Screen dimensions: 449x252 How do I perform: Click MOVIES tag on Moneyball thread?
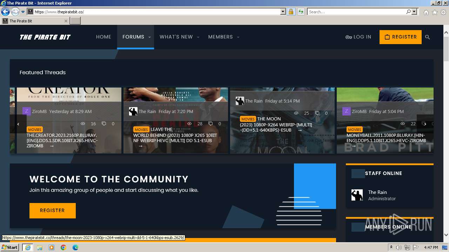pos(355,129)
